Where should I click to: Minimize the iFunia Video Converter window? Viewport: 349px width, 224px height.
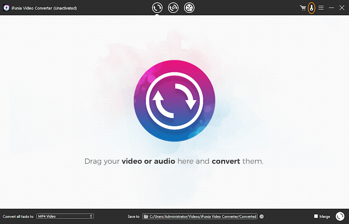point(332,8)
